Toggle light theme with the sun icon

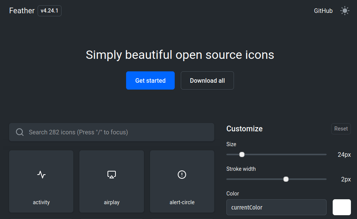tap(345, 11)
